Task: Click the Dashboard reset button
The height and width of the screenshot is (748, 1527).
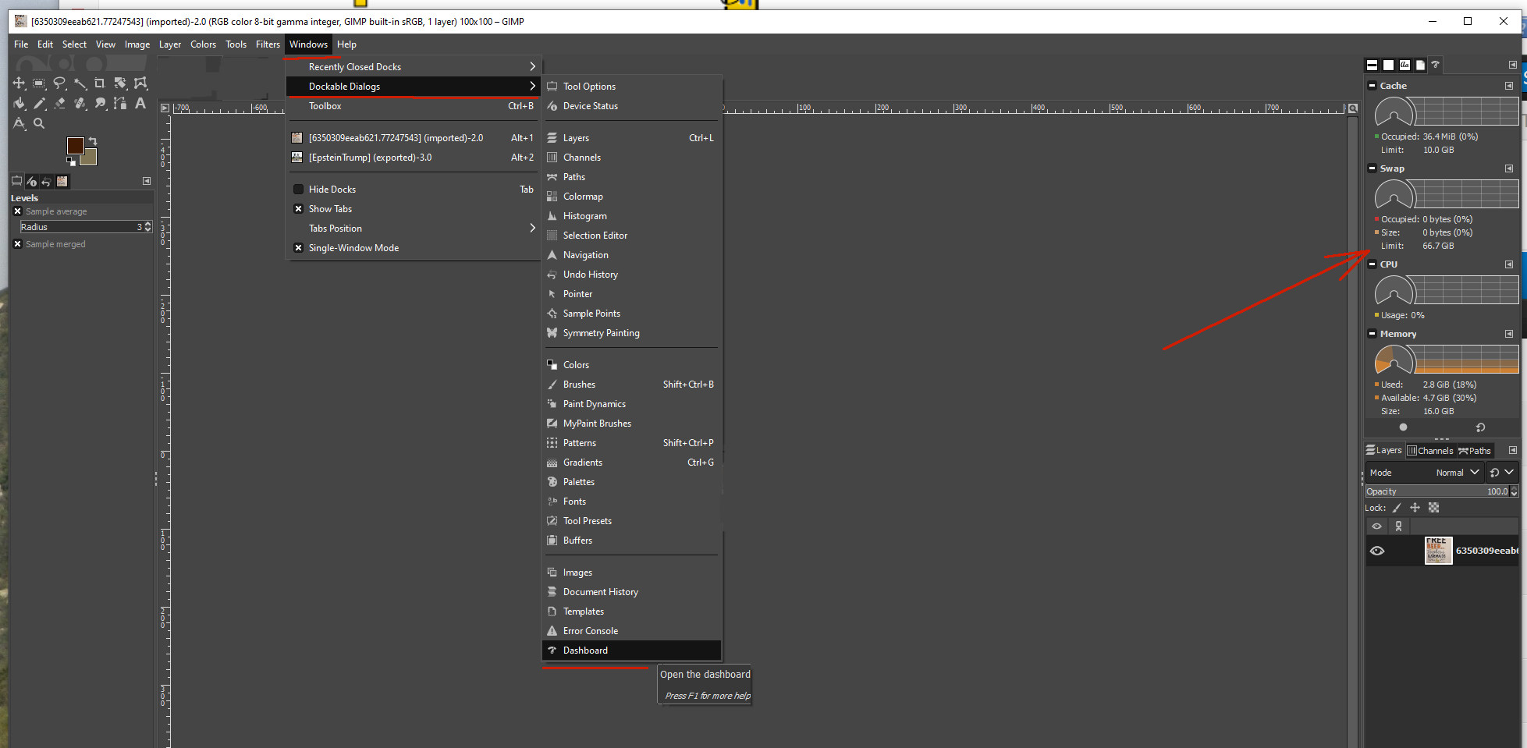Action: (1480, 427)
